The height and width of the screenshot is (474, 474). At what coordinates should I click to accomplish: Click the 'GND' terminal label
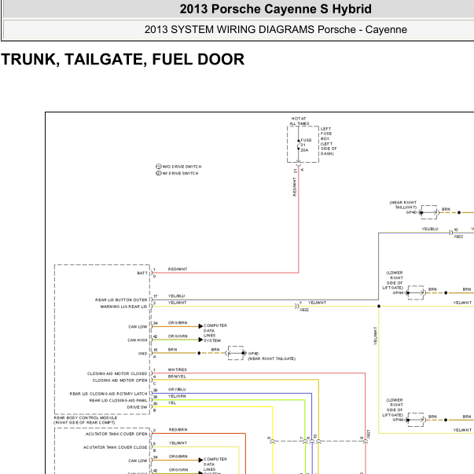click(x=143, y=354)
